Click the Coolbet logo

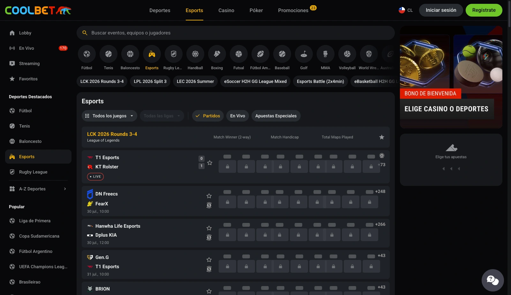(38, 11)
